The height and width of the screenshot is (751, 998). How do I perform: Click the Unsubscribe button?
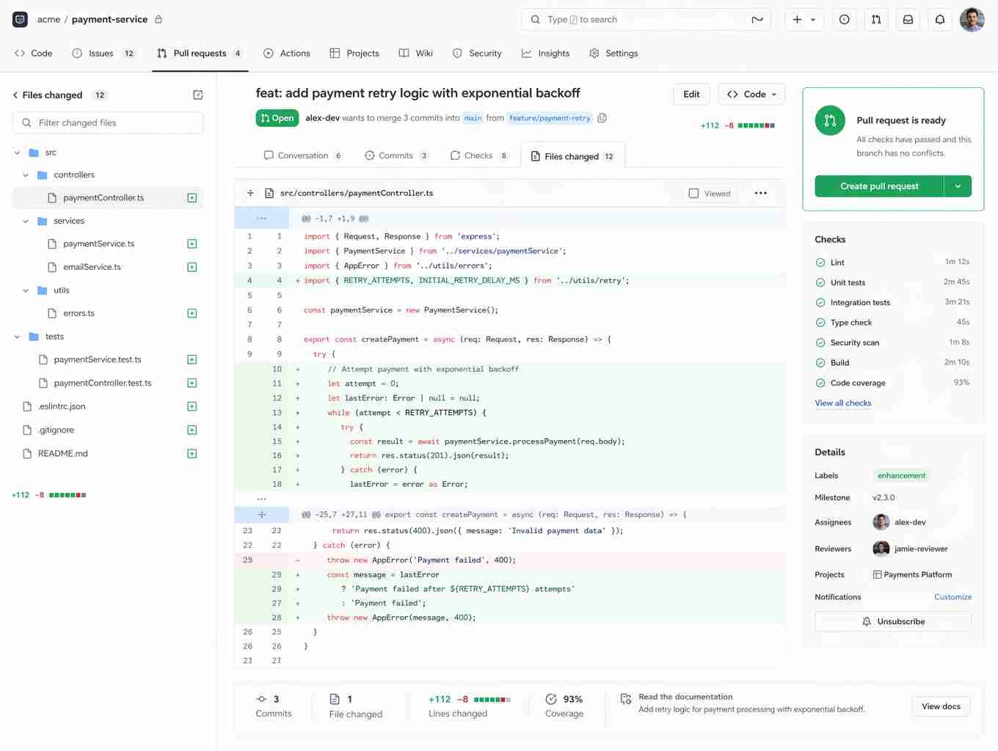pos(893,622)
